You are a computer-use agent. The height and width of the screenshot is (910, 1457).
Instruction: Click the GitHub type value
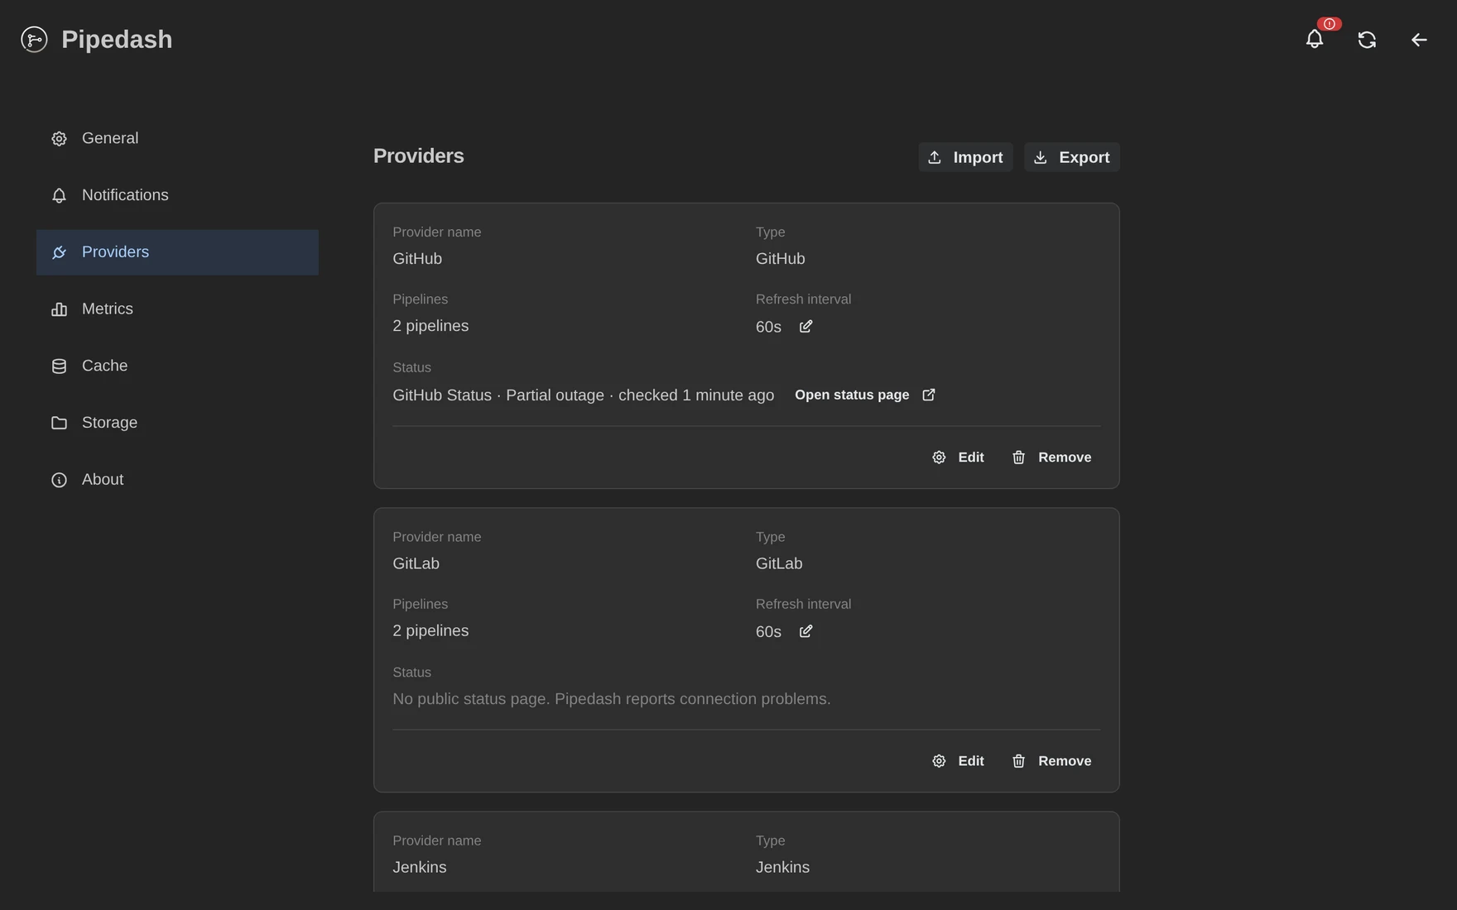780,259
